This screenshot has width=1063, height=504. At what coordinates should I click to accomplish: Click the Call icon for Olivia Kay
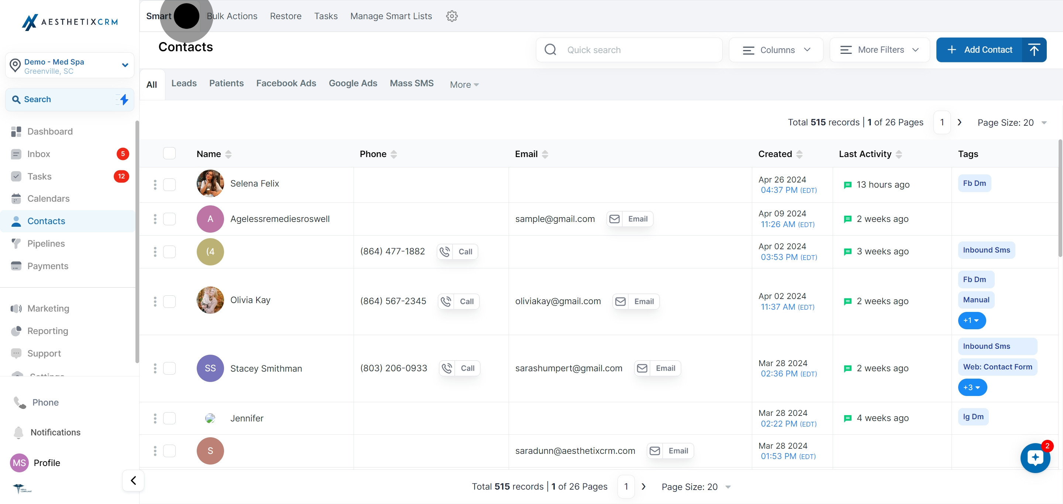pos(446,301)
